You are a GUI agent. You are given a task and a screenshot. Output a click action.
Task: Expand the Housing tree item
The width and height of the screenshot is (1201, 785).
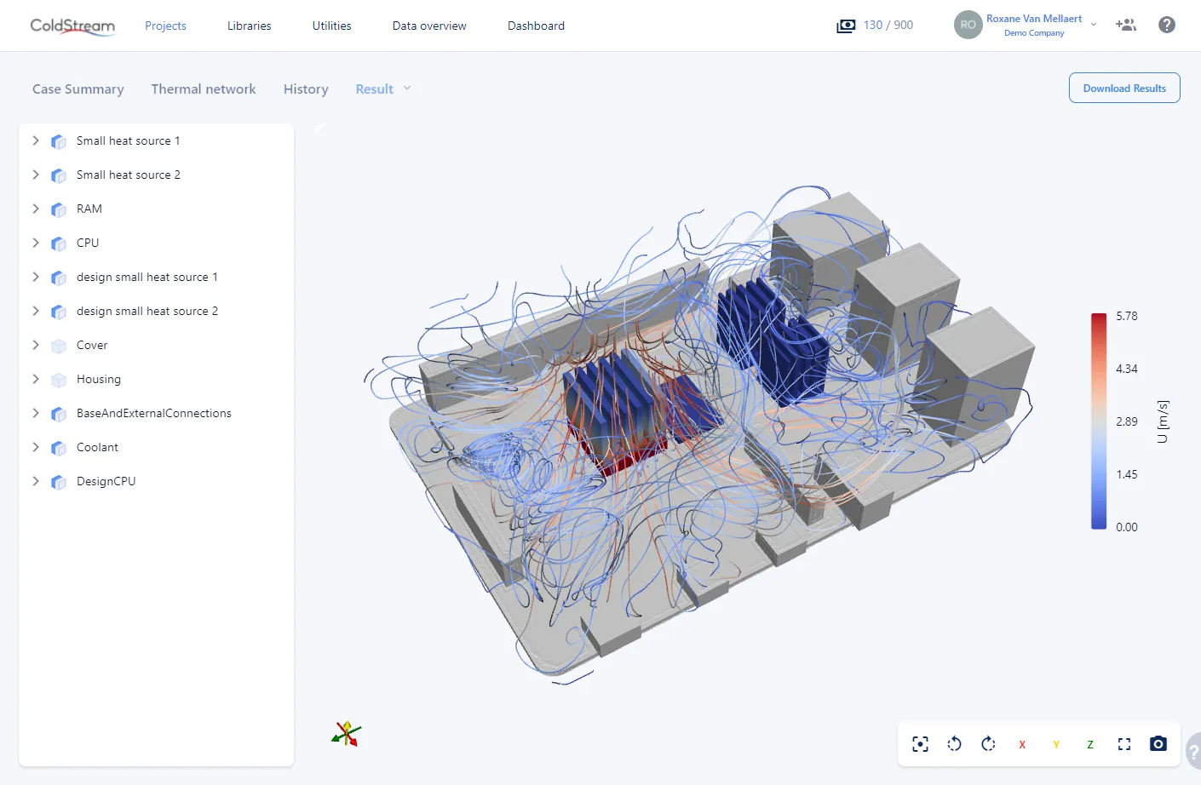(x=35, y=379)
